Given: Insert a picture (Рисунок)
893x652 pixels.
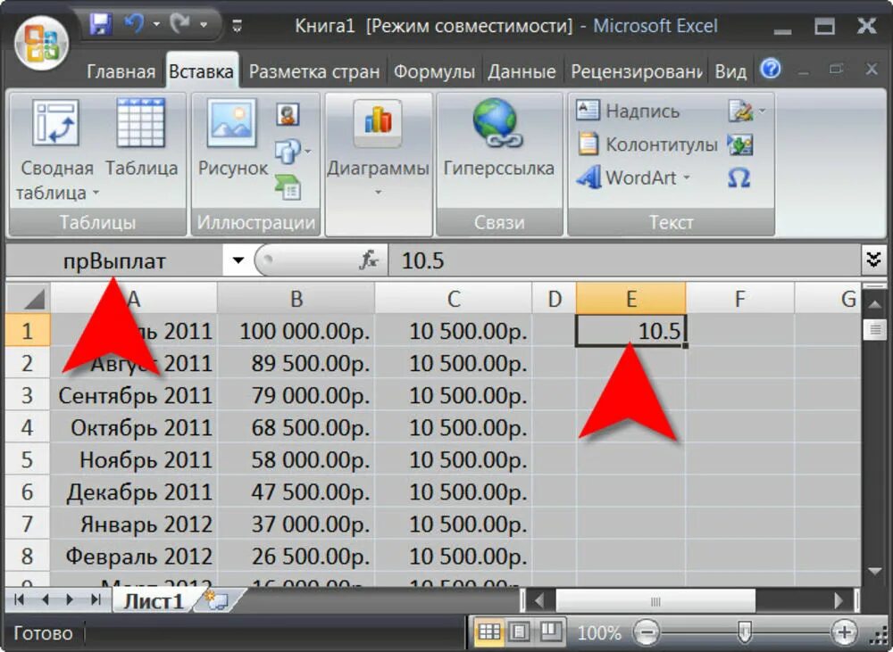Looking at the screenshot, I should tap(232, 138).
